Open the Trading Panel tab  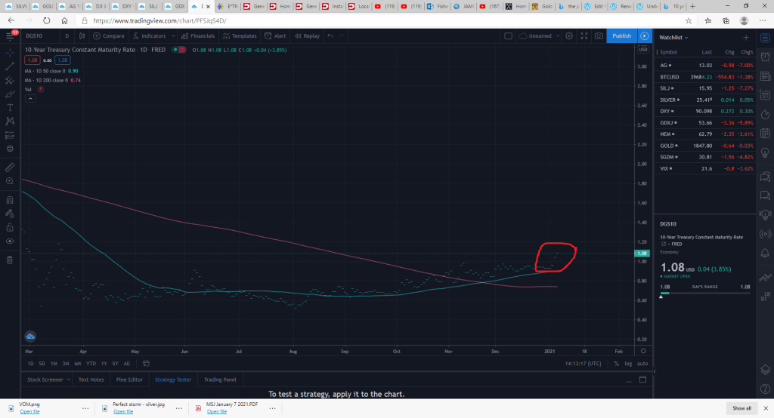[x=219, y=380]
